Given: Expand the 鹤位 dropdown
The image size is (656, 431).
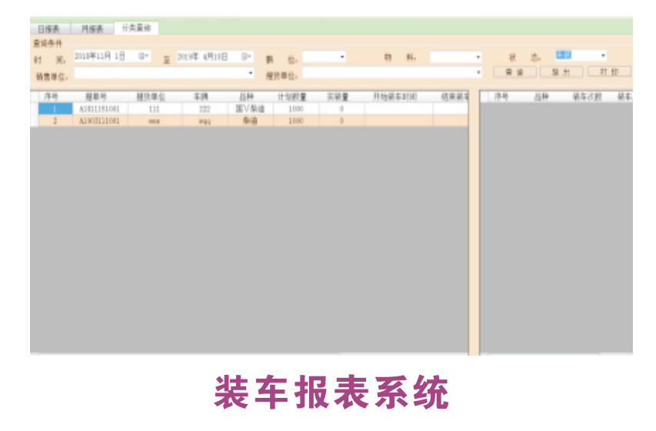Looking at the screenshot, I should pos(342,56).
